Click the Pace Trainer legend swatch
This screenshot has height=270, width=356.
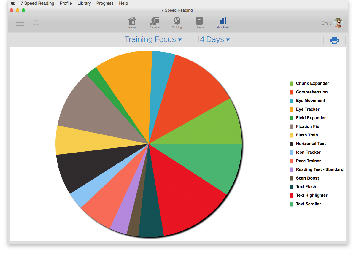tap(292, 161)
